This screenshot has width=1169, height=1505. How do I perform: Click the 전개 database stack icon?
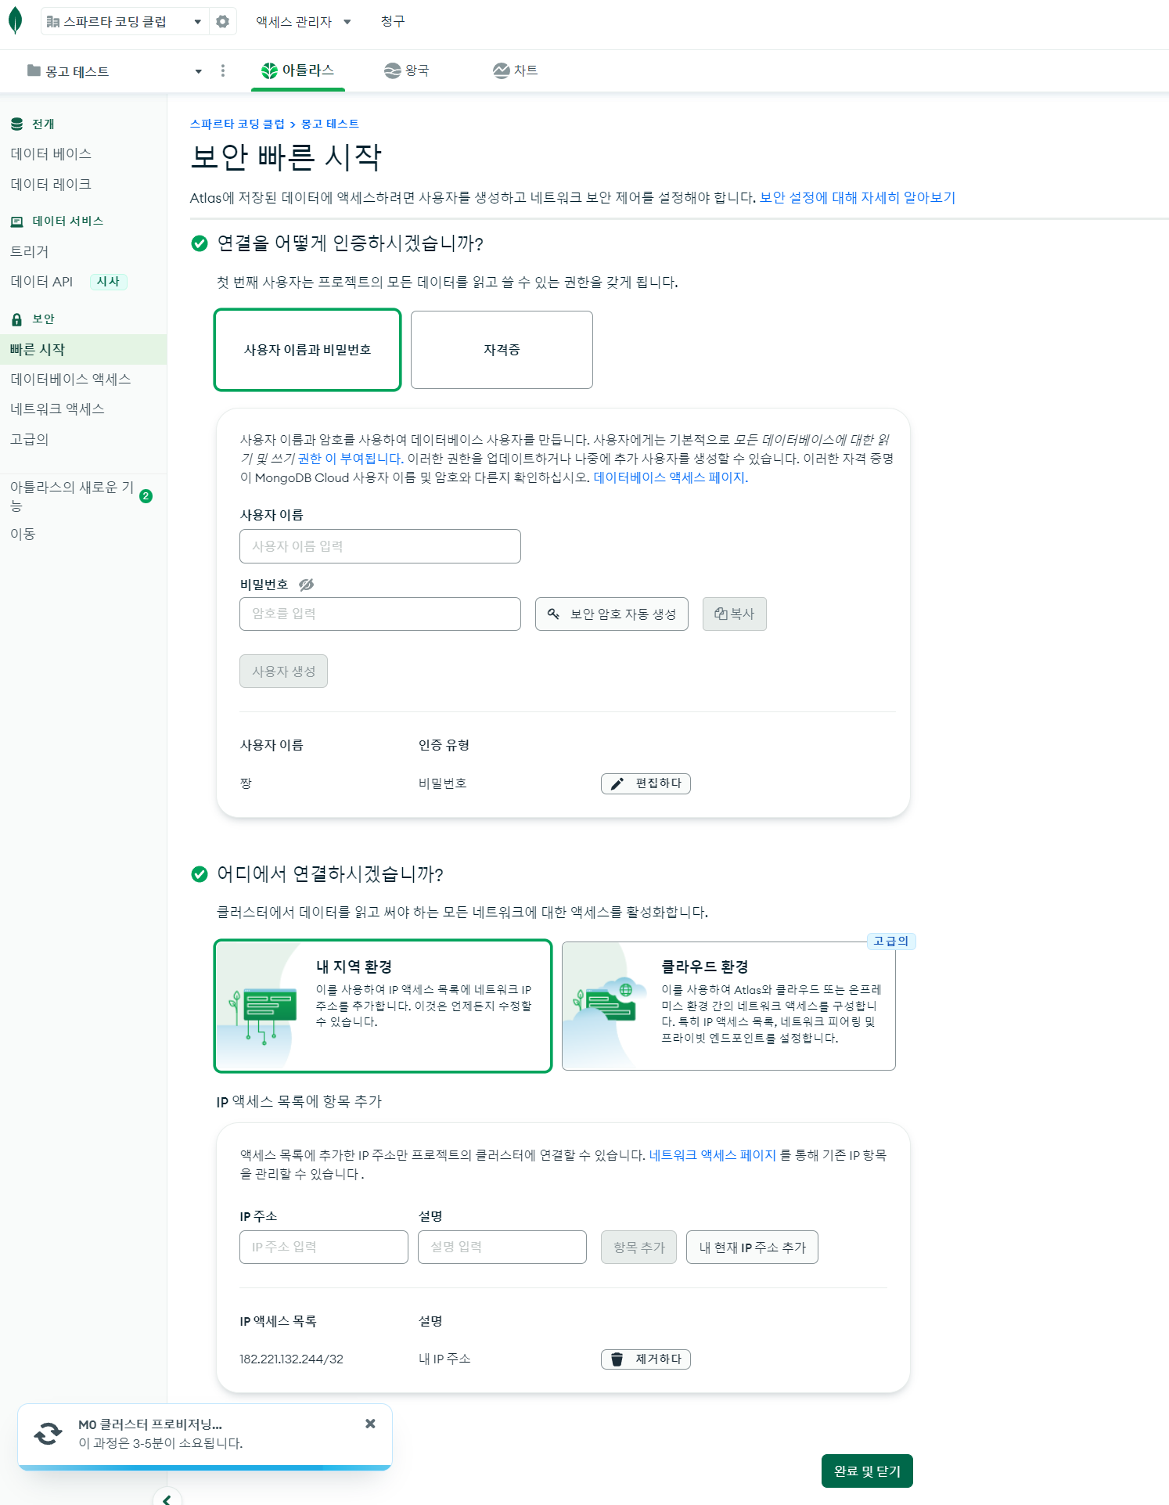17,124
